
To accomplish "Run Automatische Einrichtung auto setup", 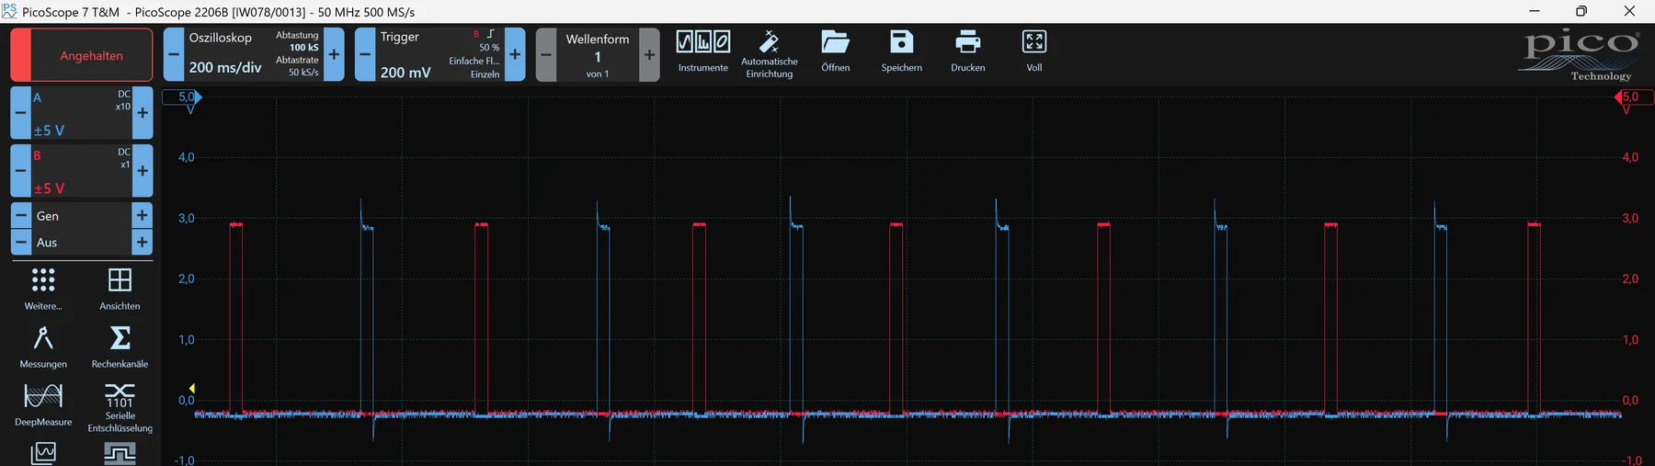I will 770,54.
